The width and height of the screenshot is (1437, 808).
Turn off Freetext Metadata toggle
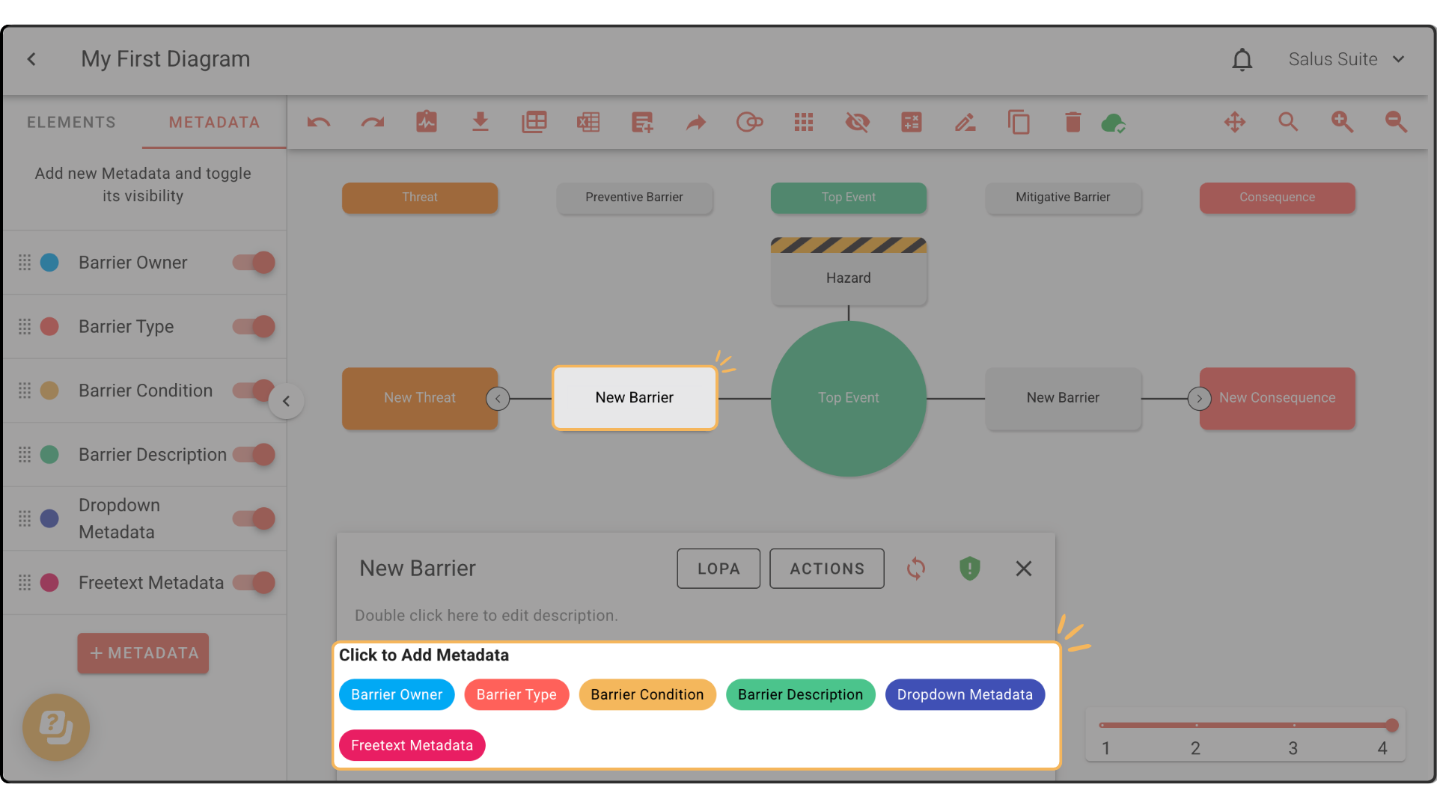[x=254, y=583]
